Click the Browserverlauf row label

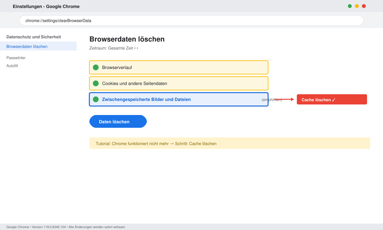click(117, 67)
